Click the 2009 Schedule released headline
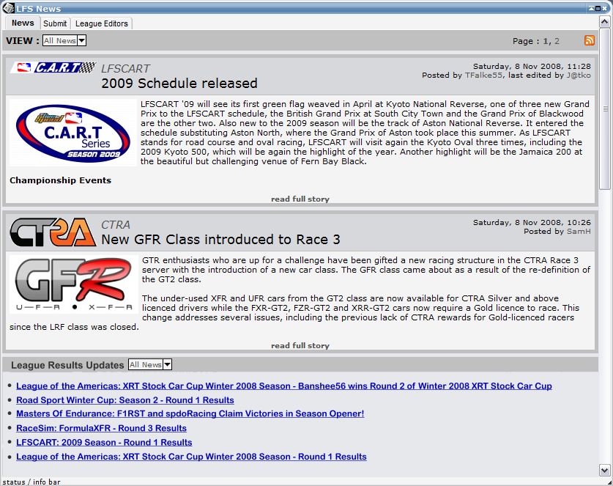Image resolution: width=613 pixels, height=486 pixels. [x=179, y=84]
